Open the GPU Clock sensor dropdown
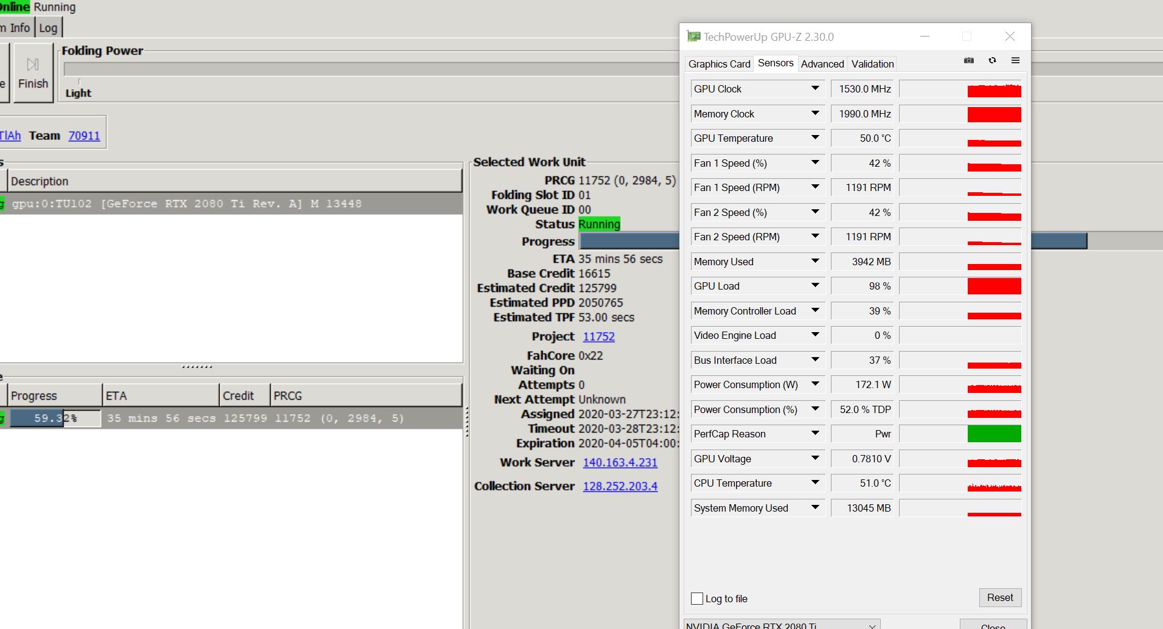This screenshot has width=1163, height=629. pos(815,89)
